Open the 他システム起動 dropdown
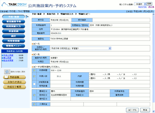155x113 pixels. 140,4
